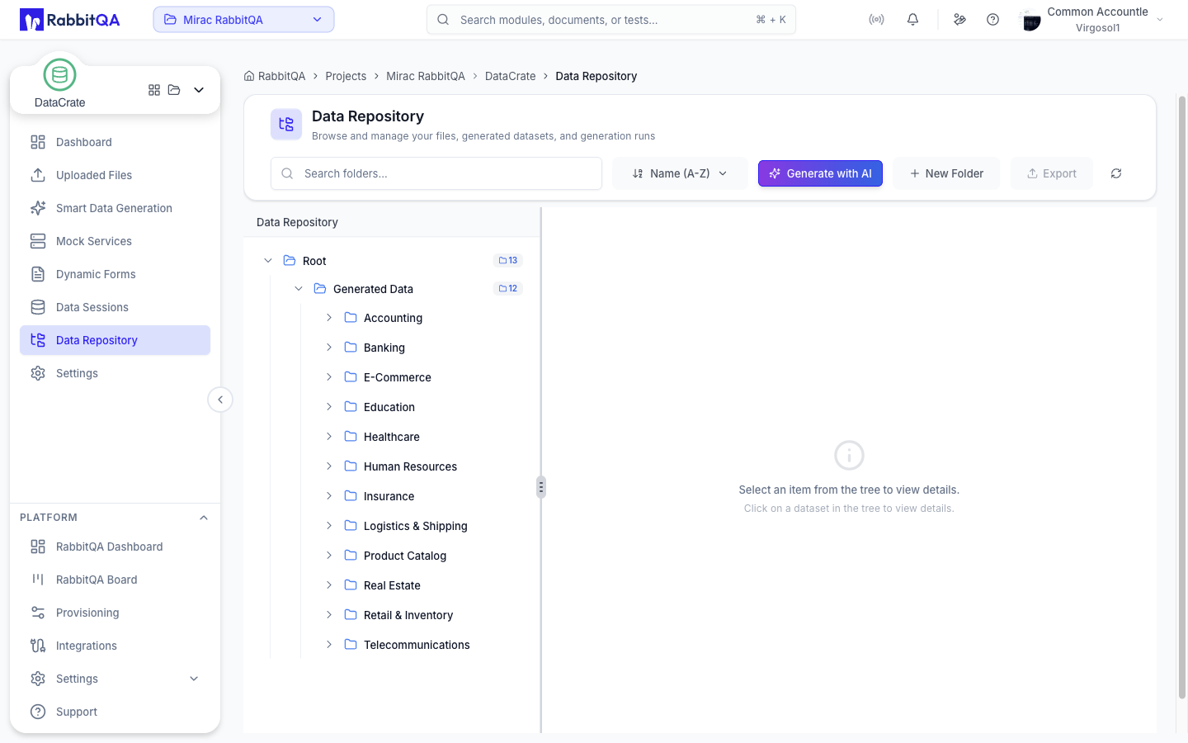Select the Banking folder in the tree

click(x=384, y=348)
